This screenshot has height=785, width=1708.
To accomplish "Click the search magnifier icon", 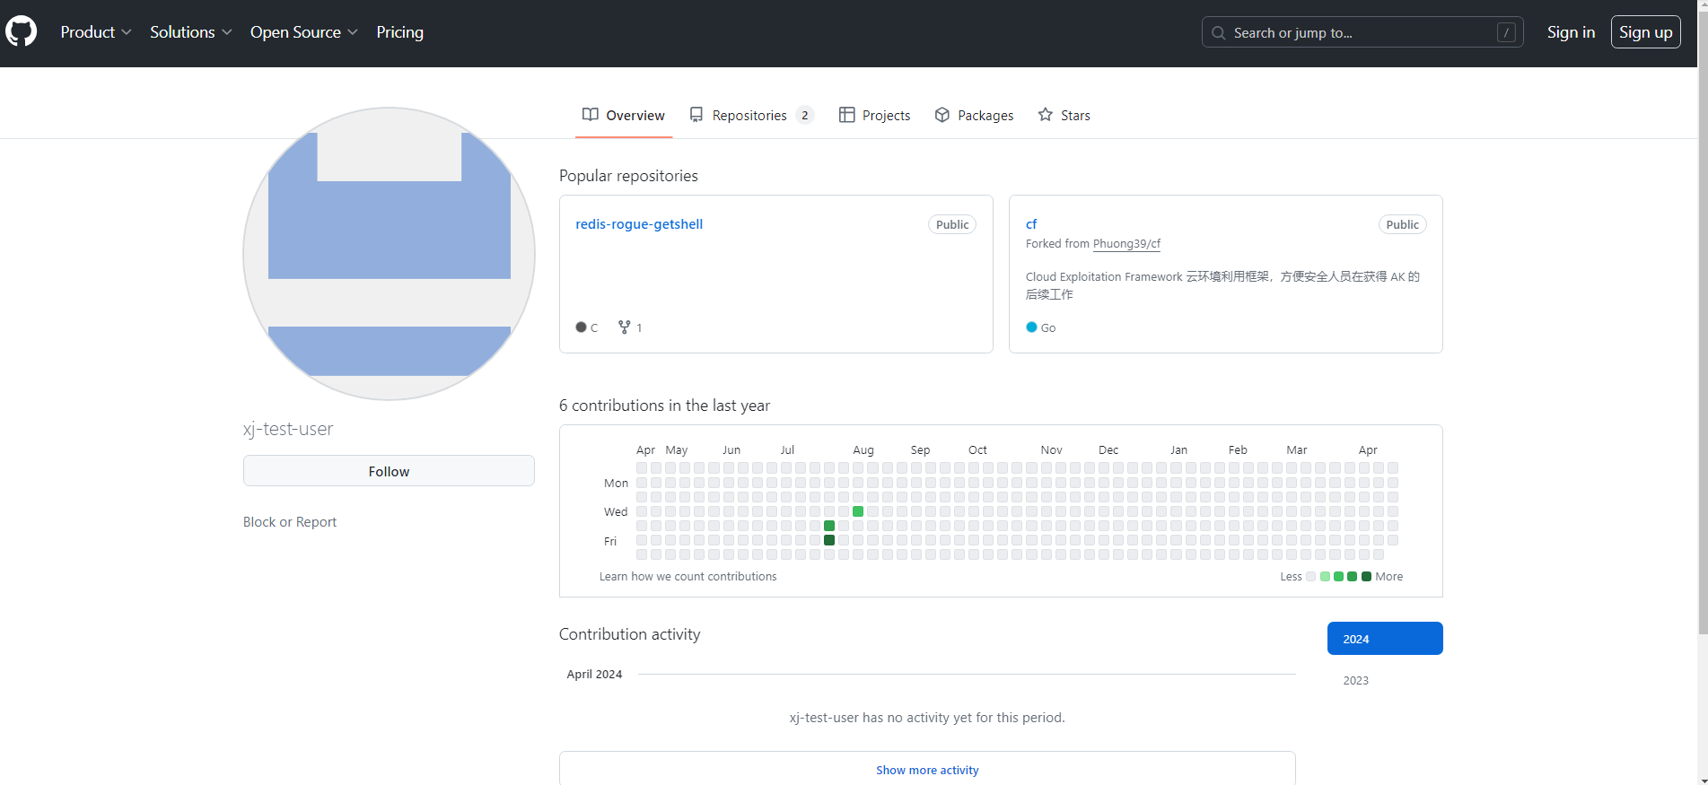I will (x=1218, y=32).
